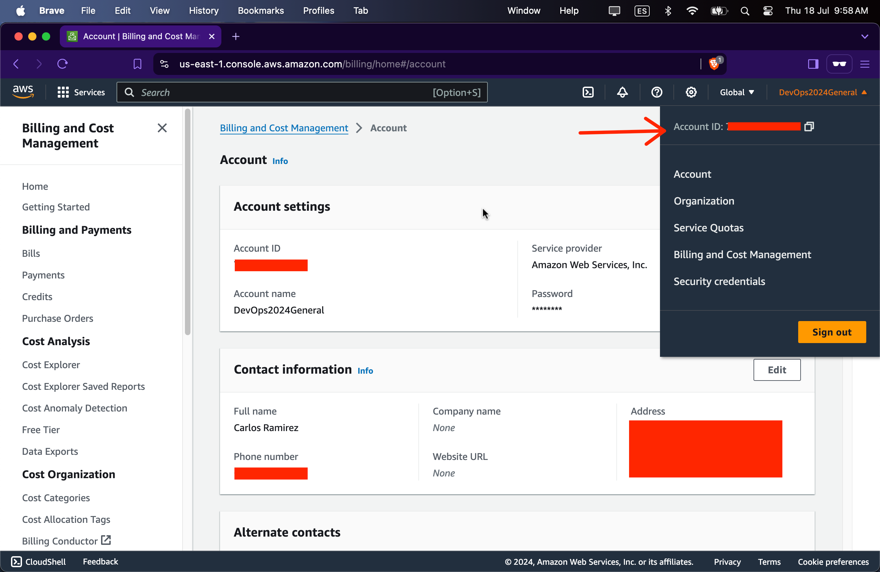Viewport: 880px width, 572px height.
Task: Open the Bookmarks menu in menu bar
Action: pos(260,11)
